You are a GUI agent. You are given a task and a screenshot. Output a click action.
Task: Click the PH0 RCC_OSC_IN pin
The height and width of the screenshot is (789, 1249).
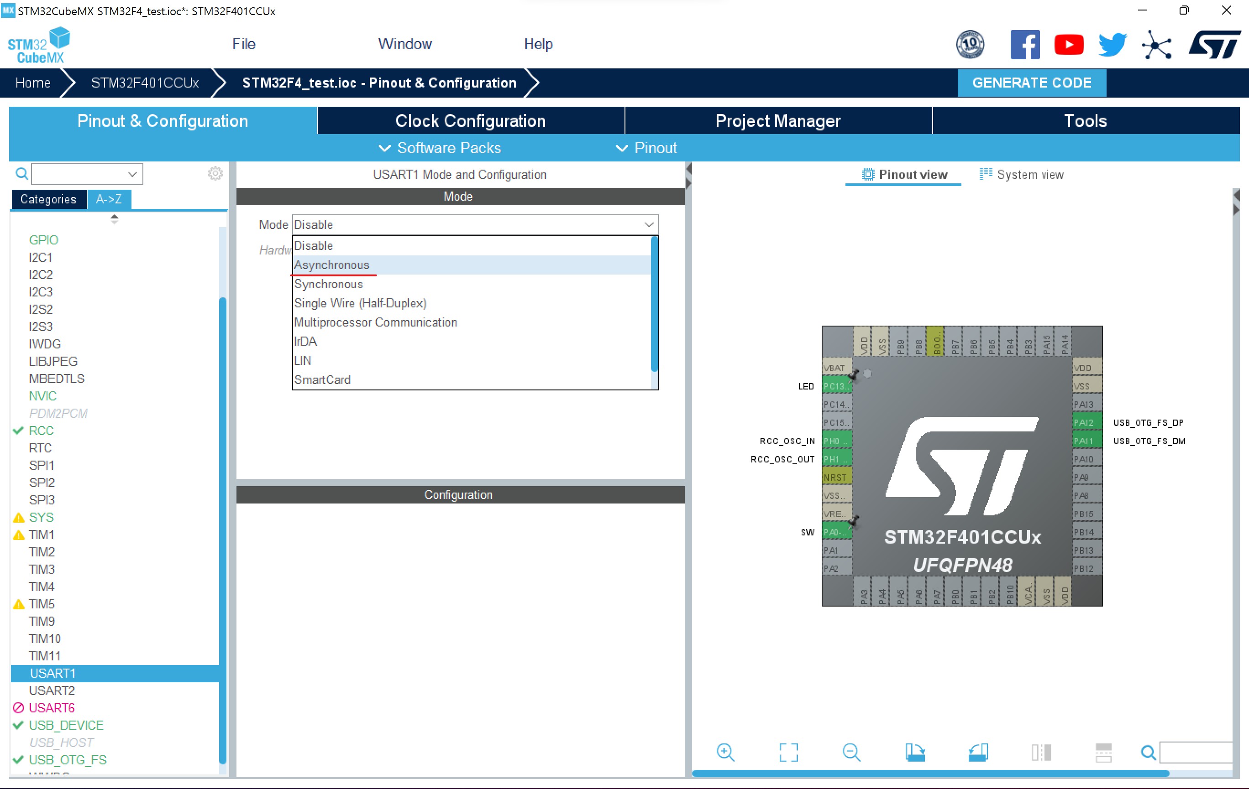(x=837, y=441)
